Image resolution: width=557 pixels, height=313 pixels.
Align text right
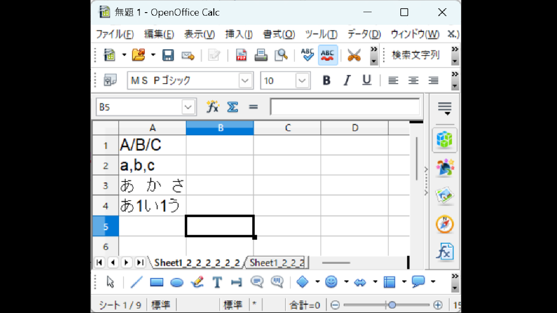tap(433, 80)
